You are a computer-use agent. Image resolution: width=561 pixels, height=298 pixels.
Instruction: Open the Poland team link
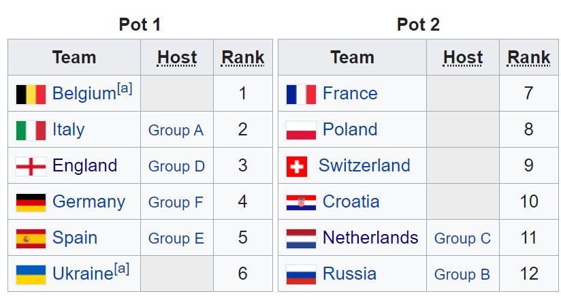(350, 129)
